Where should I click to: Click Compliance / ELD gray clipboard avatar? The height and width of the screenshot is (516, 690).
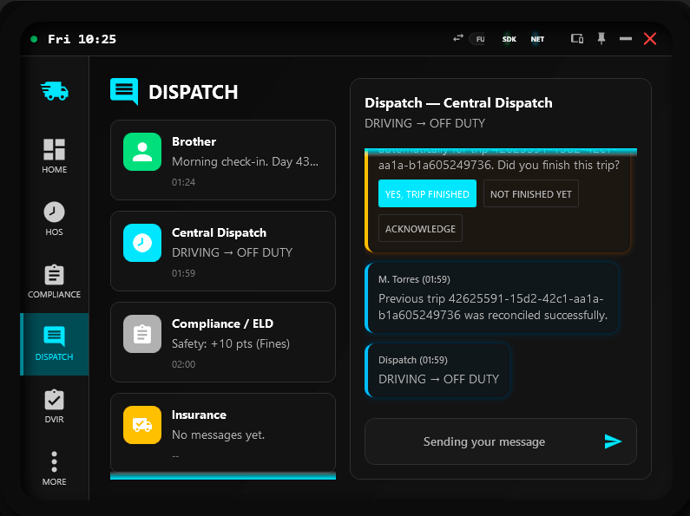[142, 334]
